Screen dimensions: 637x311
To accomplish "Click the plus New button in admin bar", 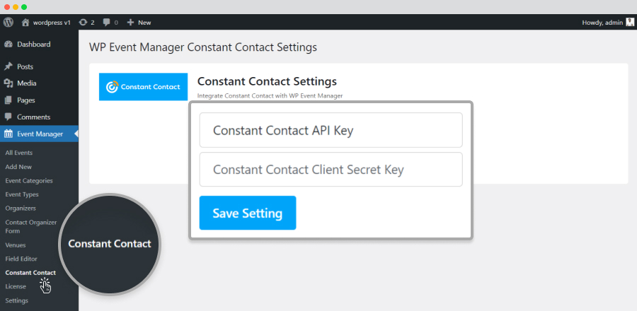I will tap(139, 23).
